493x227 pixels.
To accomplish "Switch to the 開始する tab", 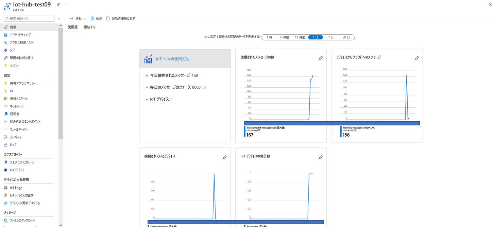I will point(89,27).
